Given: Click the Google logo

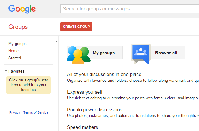Looking at the screenshot, I should tap(22, 9).
